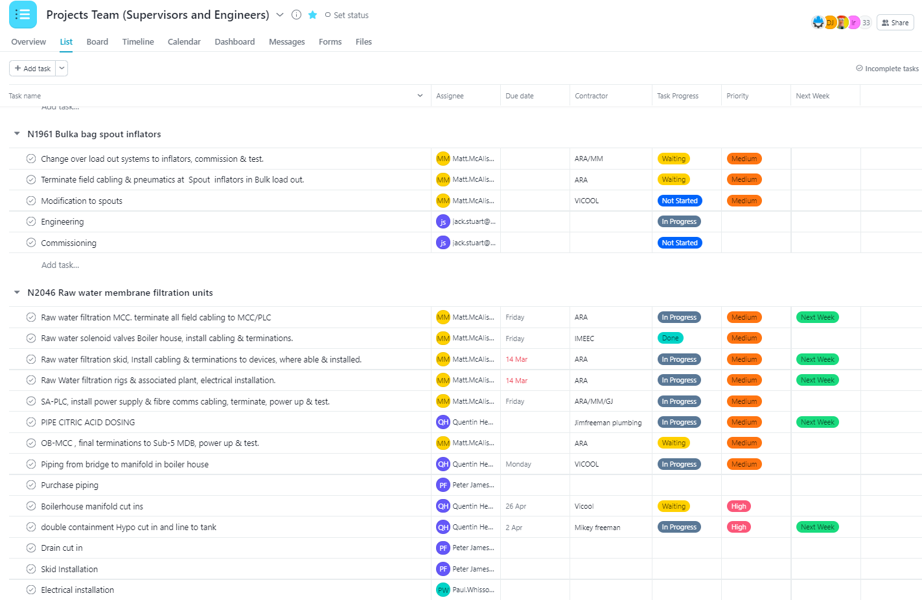Screen dimensions: 922x600
Task: Toggle the Incomplete tasks filter
Action: pos(887,68)
